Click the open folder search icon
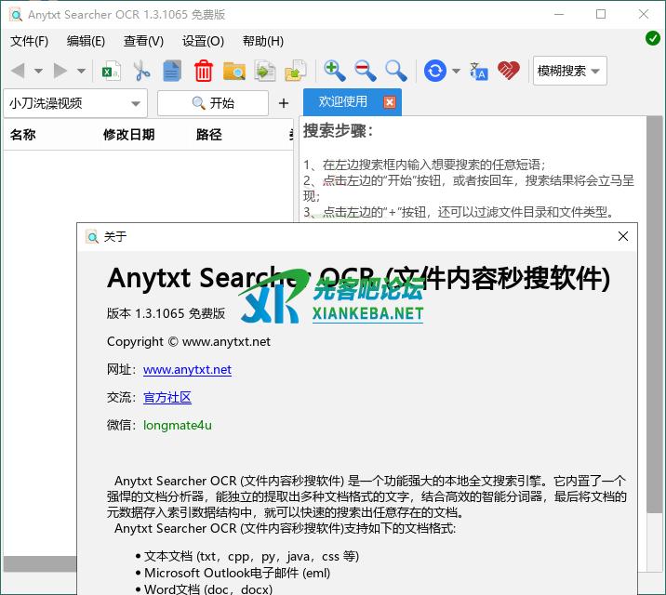666x595 pixels. [233, 71]
